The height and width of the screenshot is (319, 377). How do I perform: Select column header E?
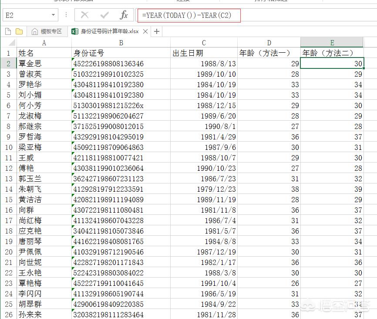coord(332,43)
